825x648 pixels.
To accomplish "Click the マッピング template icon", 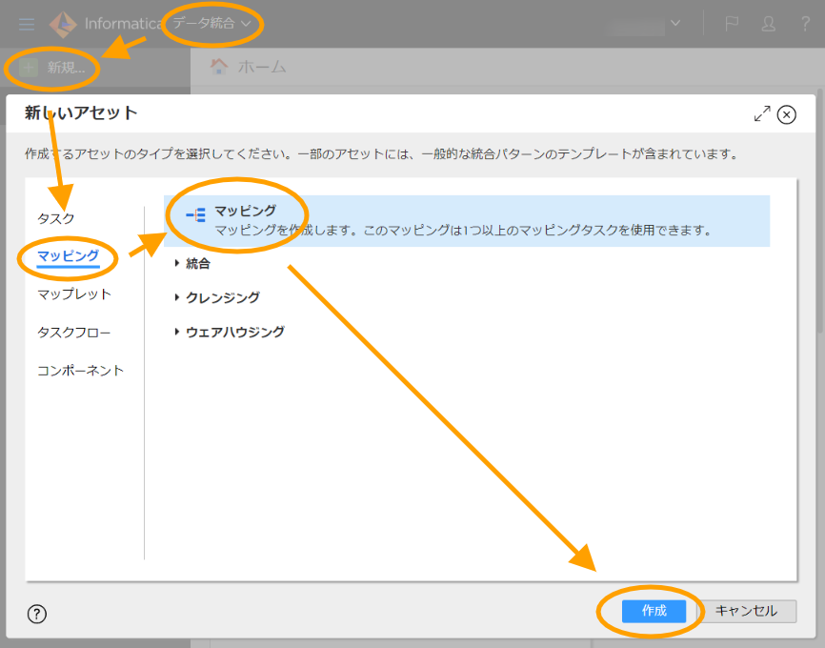I will pos(195,214).
